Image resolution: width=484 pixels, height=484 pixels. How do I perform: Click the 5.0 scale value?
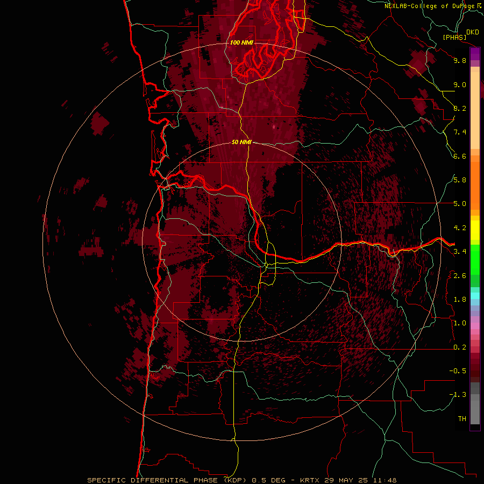tap(460, 204)
